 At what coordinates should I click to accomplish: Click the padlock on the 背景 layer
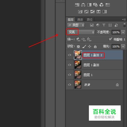(117, 85)
